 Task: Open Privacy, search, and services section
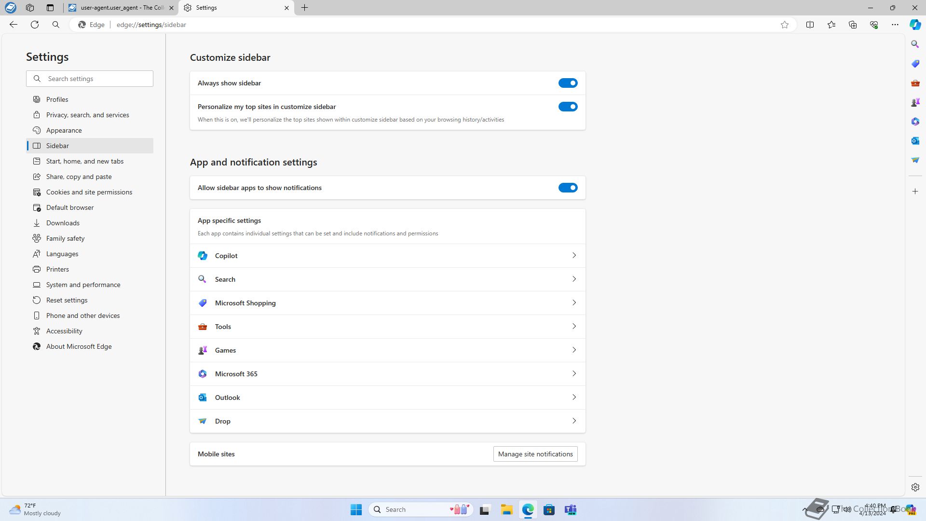90,115
